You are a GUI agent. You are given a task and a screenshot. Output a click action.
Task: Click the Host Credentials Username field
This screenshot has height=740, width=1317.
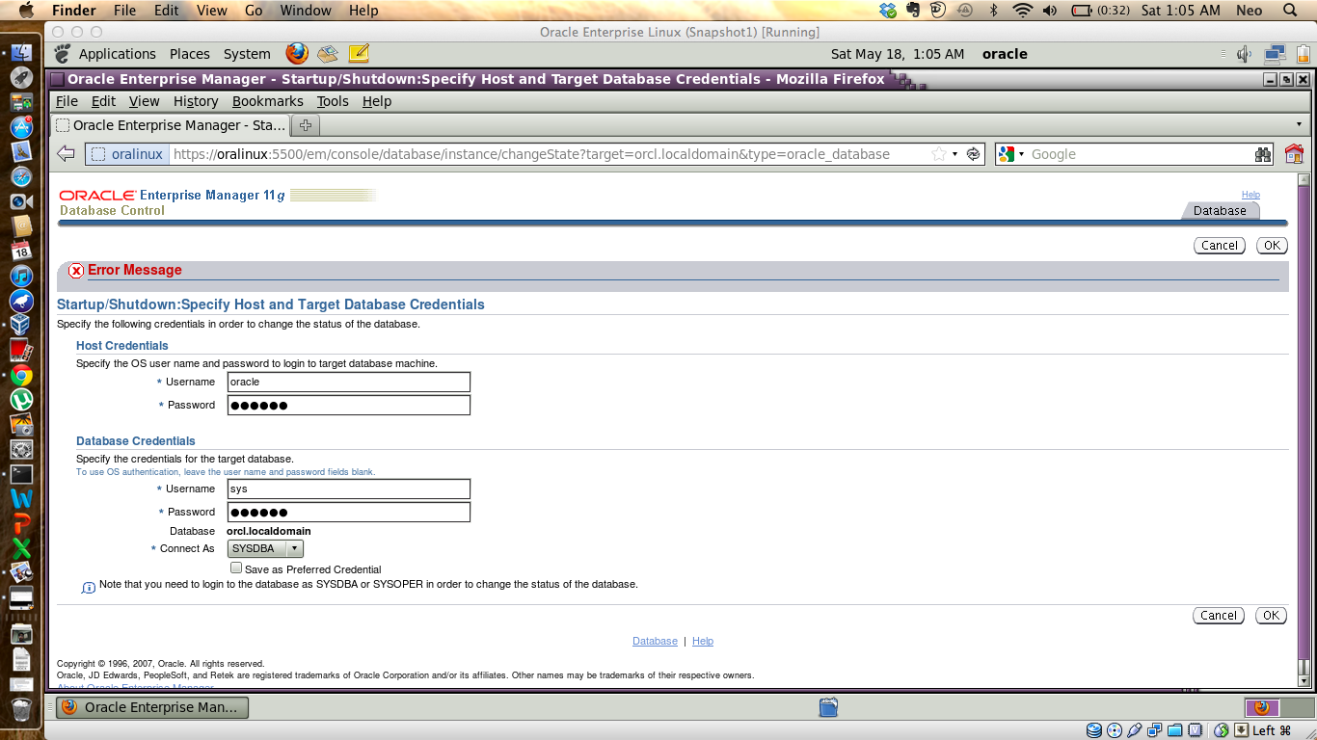tap(348, 382)
